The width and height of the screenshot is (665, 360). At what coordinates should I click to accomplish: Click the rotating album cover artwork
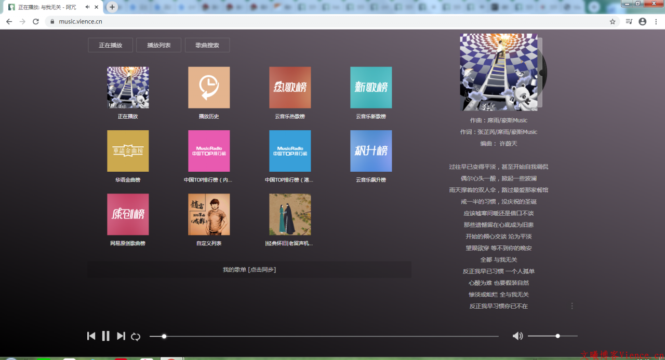click(x=498, y=72)
